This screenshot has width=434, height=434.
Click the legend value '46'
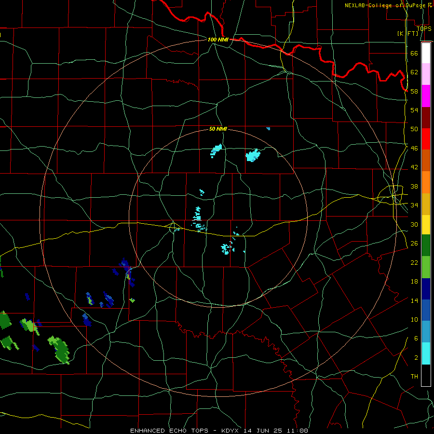(414, 149)
